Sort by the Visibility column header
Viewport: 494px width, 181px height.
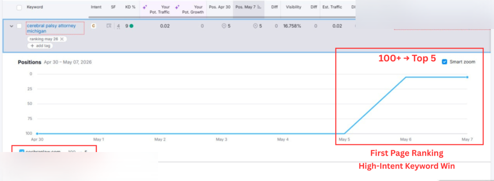click(x=293, y=7)
